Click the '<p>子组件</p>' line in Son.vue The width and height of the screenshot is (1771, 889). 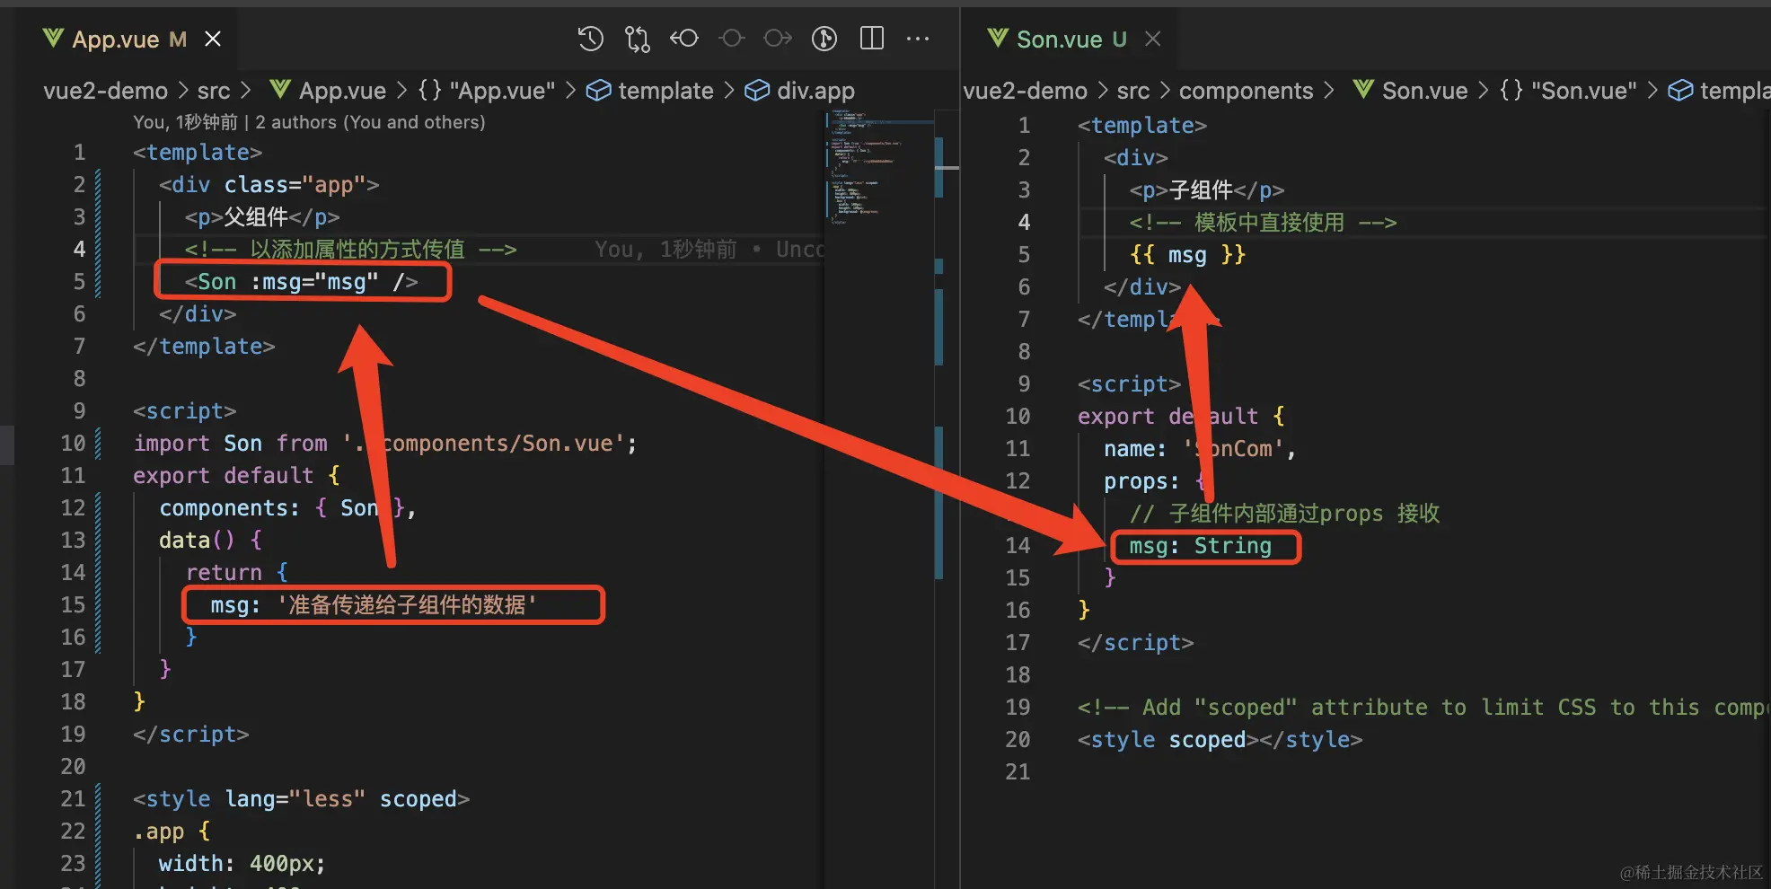click(x=1207, y=190)
